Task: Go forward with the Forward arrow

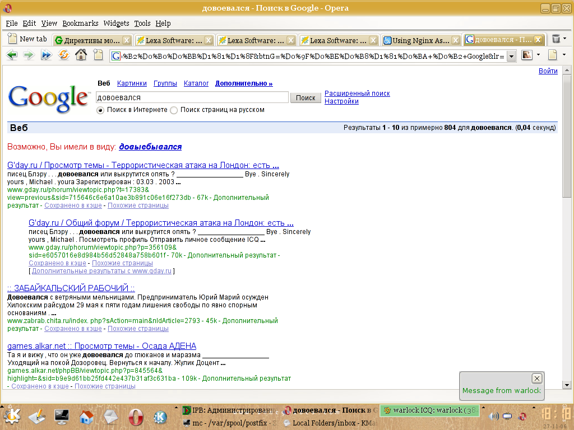Action: click(29, 55)
